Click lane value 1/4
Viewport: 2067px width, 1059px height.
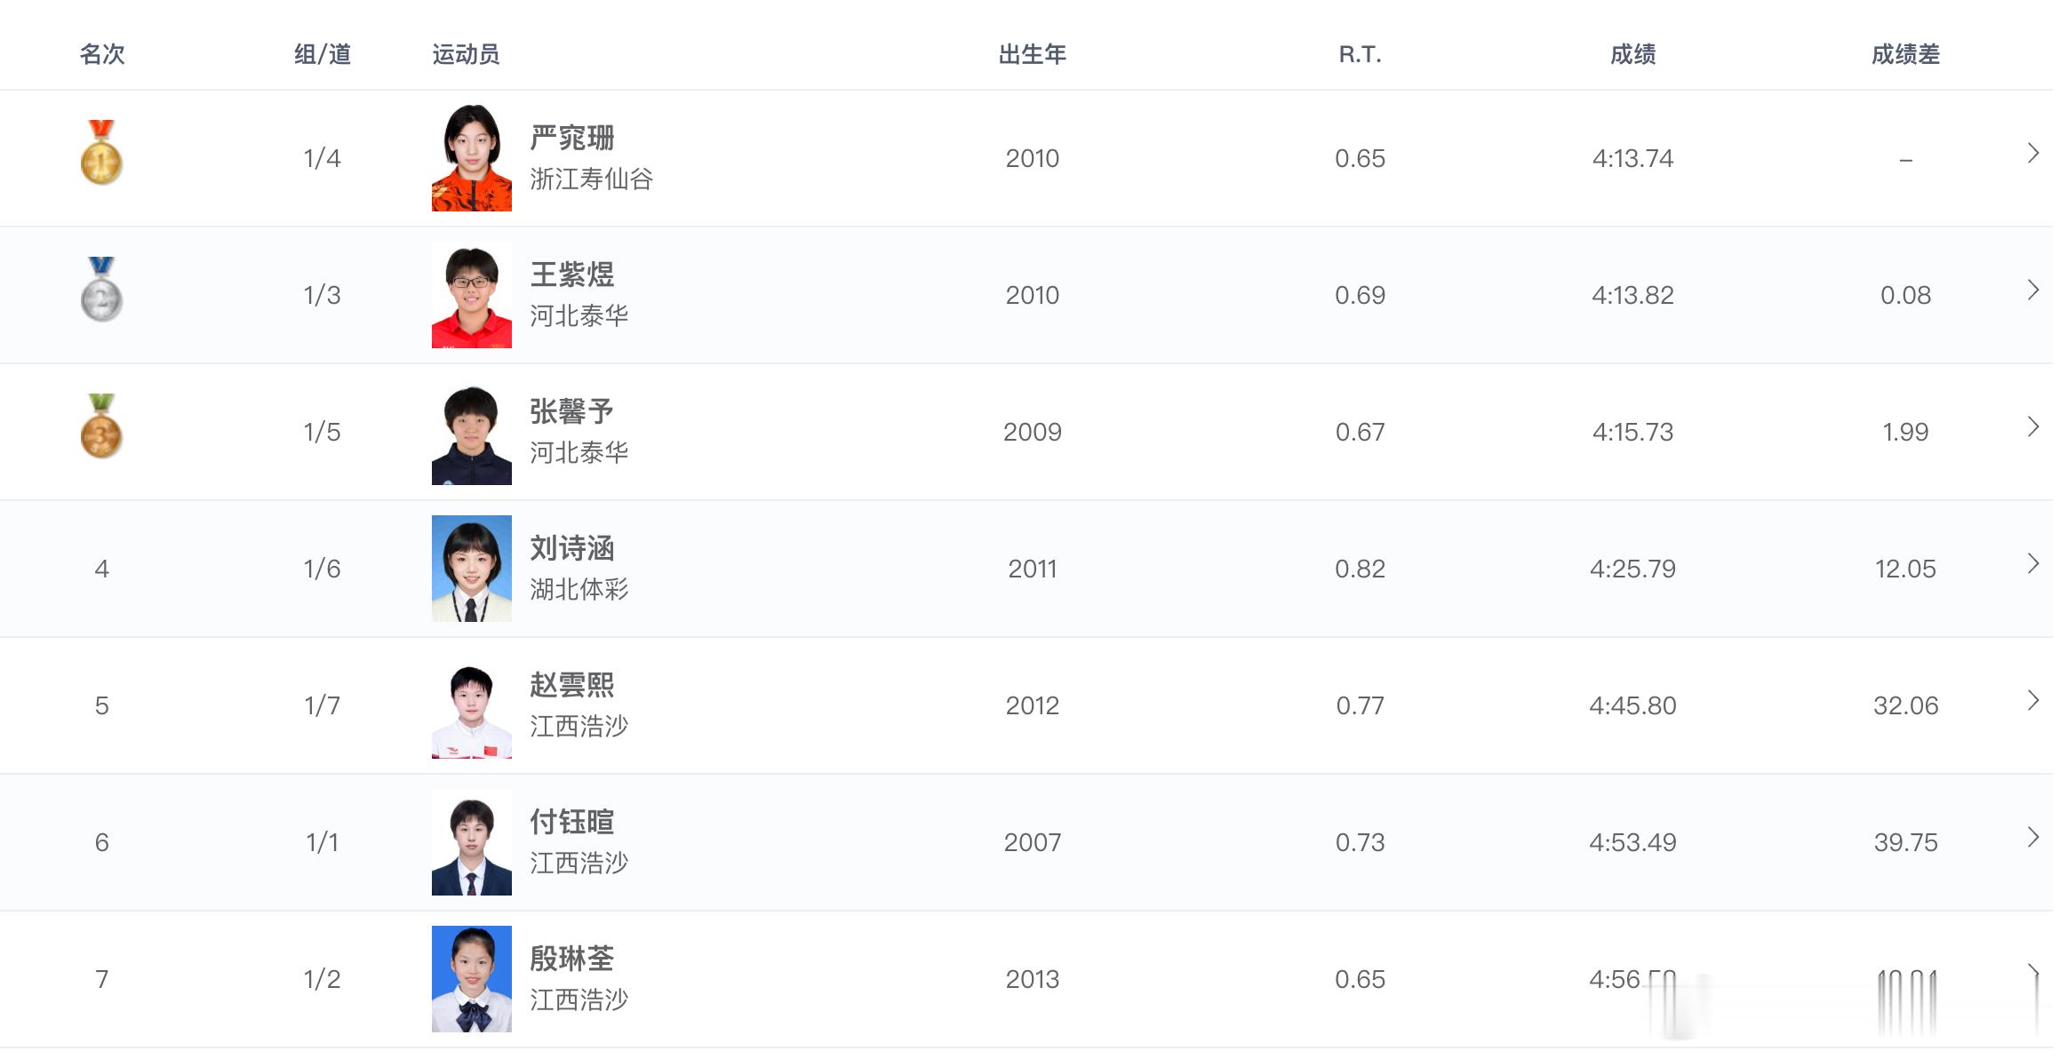pos(323,158)
